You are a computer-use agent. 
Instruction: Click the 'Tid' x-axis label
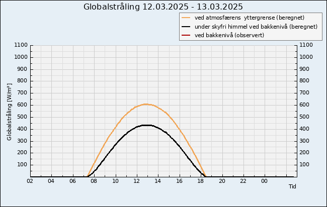coord(292,186)
